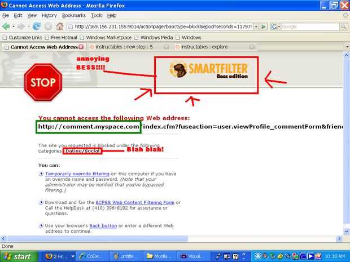Open the Help menu

tap(112, 15)
